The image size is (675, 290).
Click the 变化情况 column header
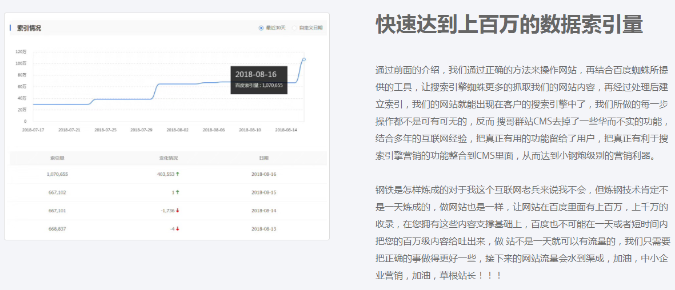[168, 158]
